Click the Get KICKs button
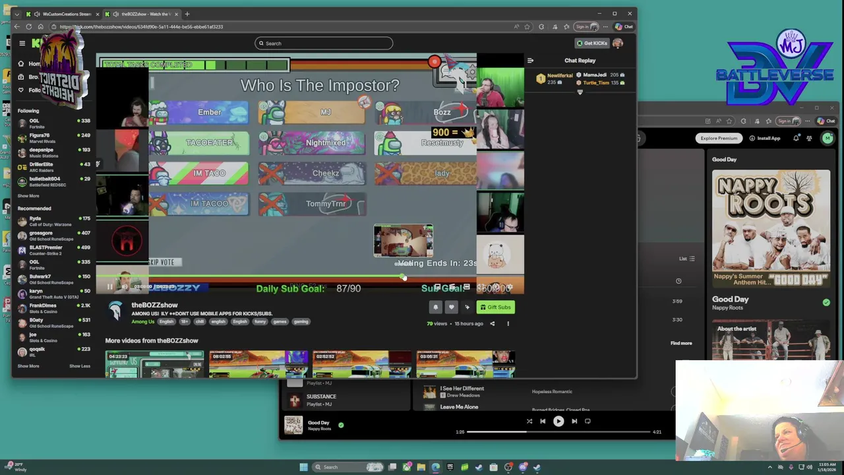844x475 pixels. tap(591, 44)
